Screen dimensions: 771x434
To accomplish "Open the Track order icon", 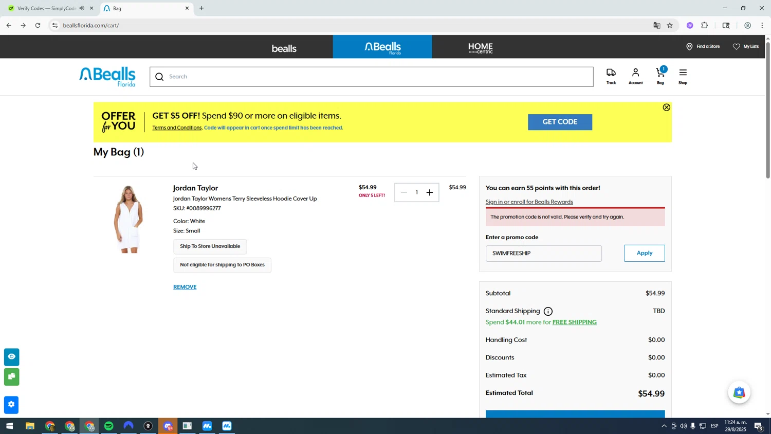I will [611, 76].
